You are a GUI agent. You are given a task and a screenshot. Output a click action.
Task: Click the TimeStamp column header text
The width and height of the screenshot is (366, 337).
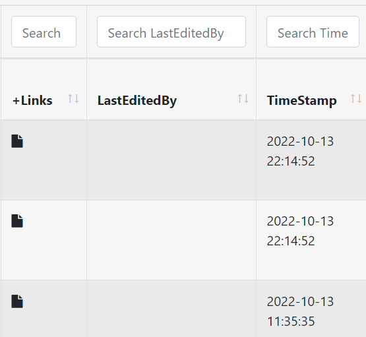coord(302,101)
